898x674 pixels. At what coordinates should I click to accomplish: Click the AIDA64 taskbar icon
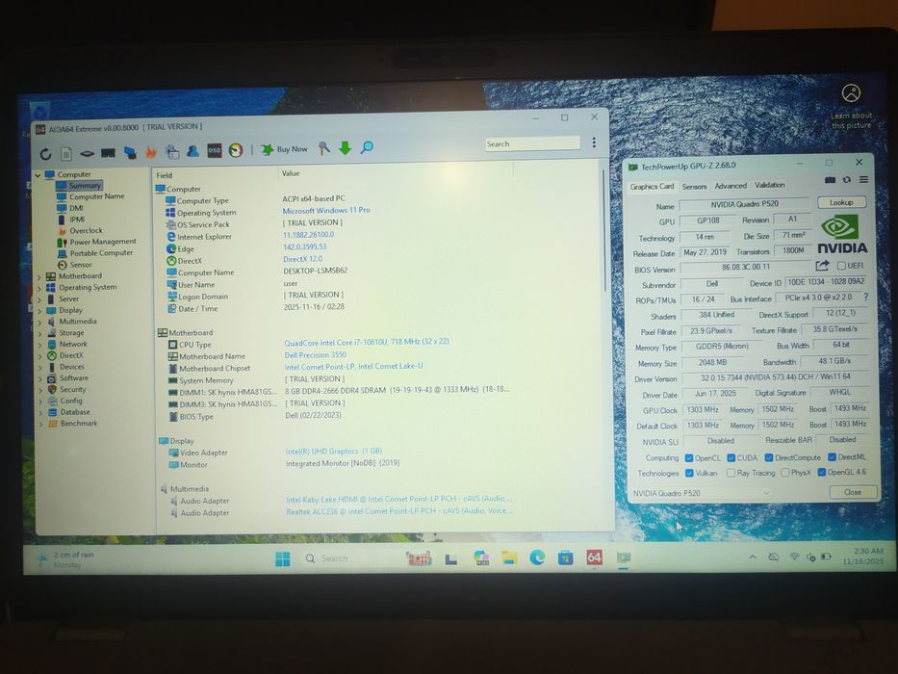click(x=595, y=557)
